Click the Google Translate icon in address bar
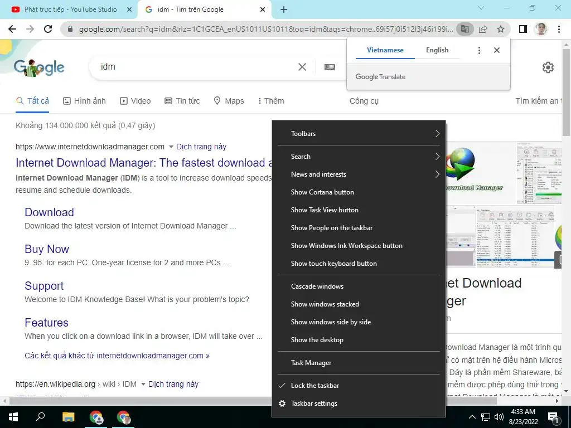Viewport: 571px width, 428px height. coord(465,29)
